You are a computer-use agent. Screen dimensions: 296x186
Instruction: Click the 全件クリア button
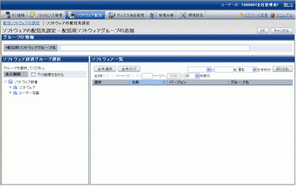click(x=129, y=69)
